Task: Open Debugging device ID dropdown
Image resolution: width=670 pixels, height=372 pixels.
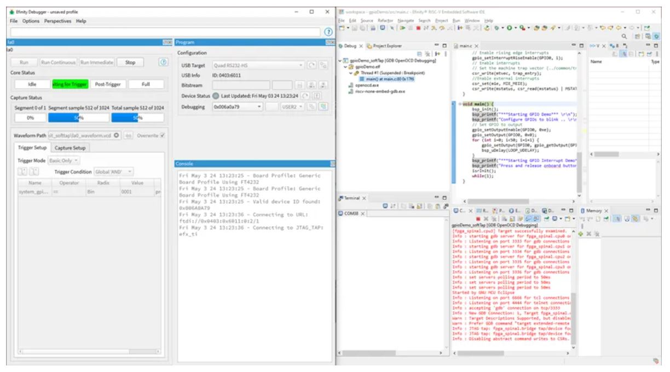Action: tap(238, 107)
